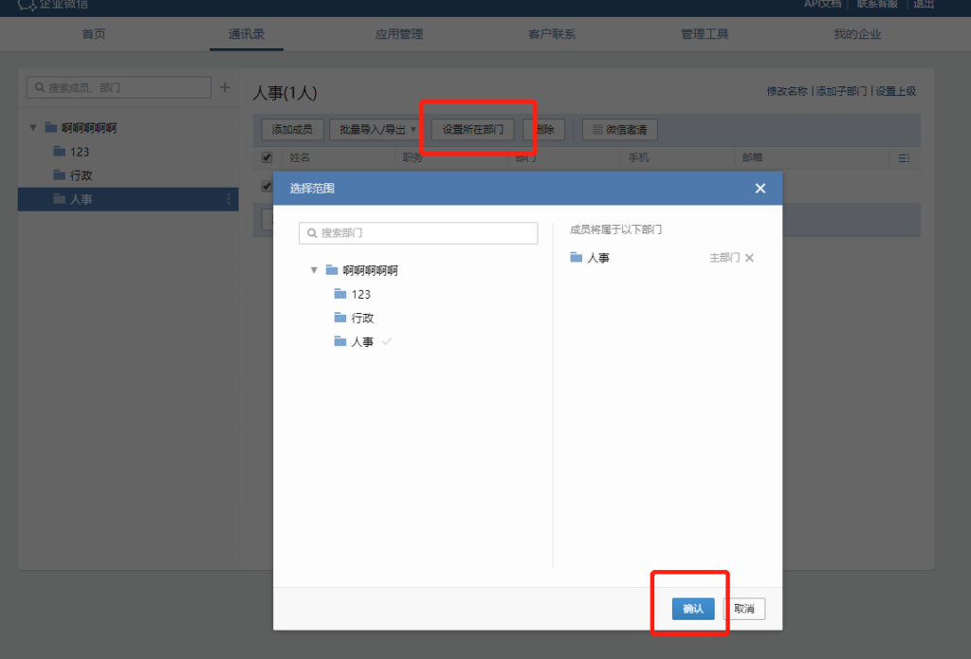Click the 职务 column header
971x659 pixels.
[412, 157]
